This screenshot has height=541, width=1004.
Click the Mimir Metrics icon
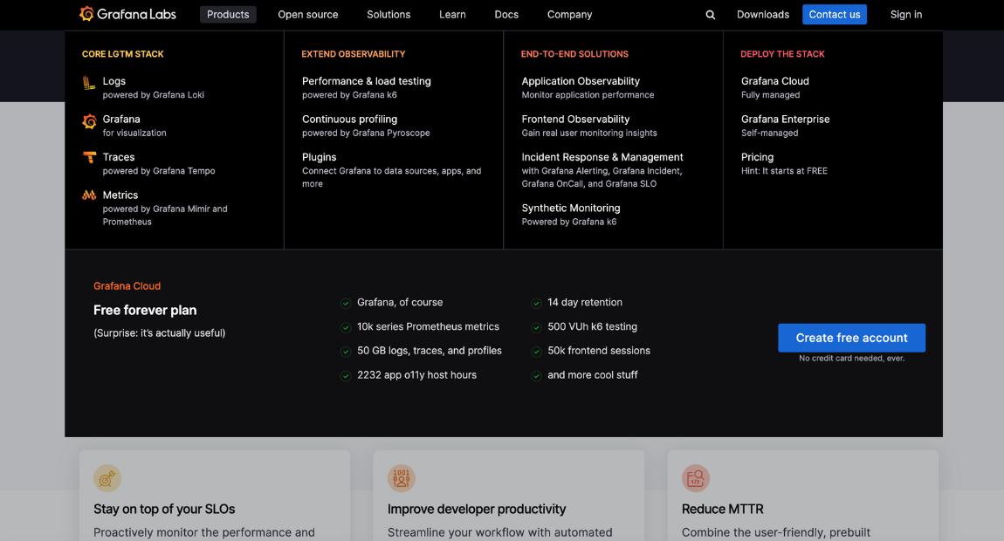[89, 195]
